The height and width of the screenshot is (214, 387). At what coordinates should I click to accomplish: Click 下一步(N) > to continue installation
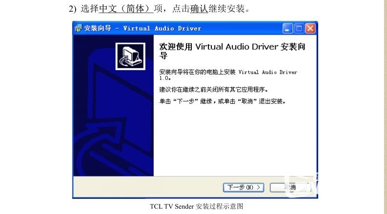244,187
